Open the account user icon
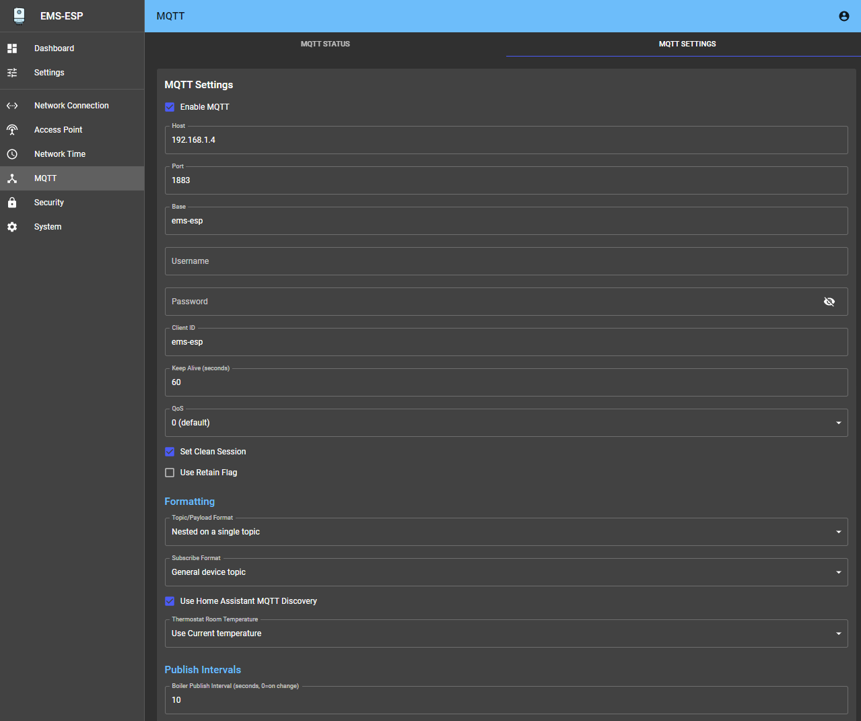 [x=843, y=16]
